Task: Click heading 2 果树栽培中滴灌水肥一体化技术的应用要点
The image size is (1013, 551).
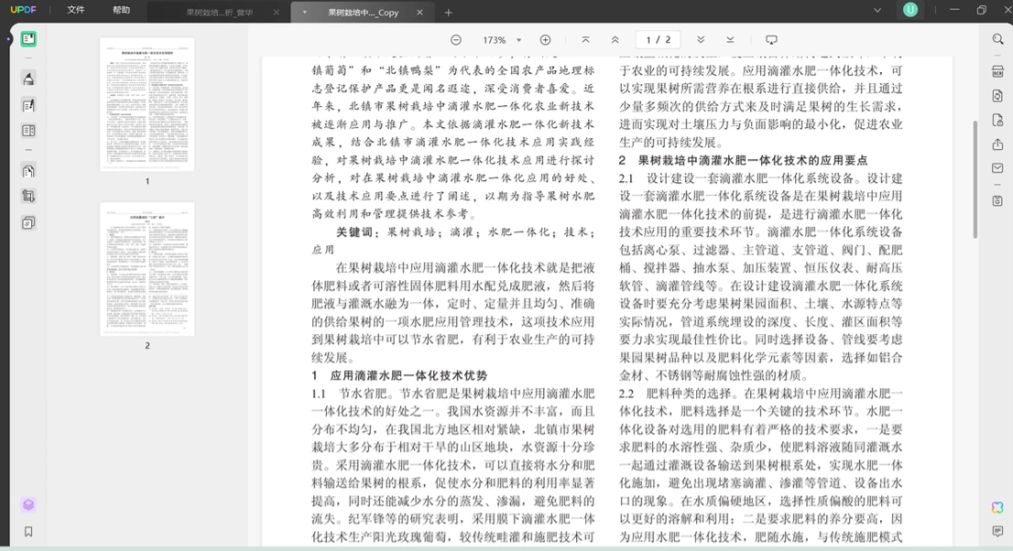Action: (x=744, y=160)
